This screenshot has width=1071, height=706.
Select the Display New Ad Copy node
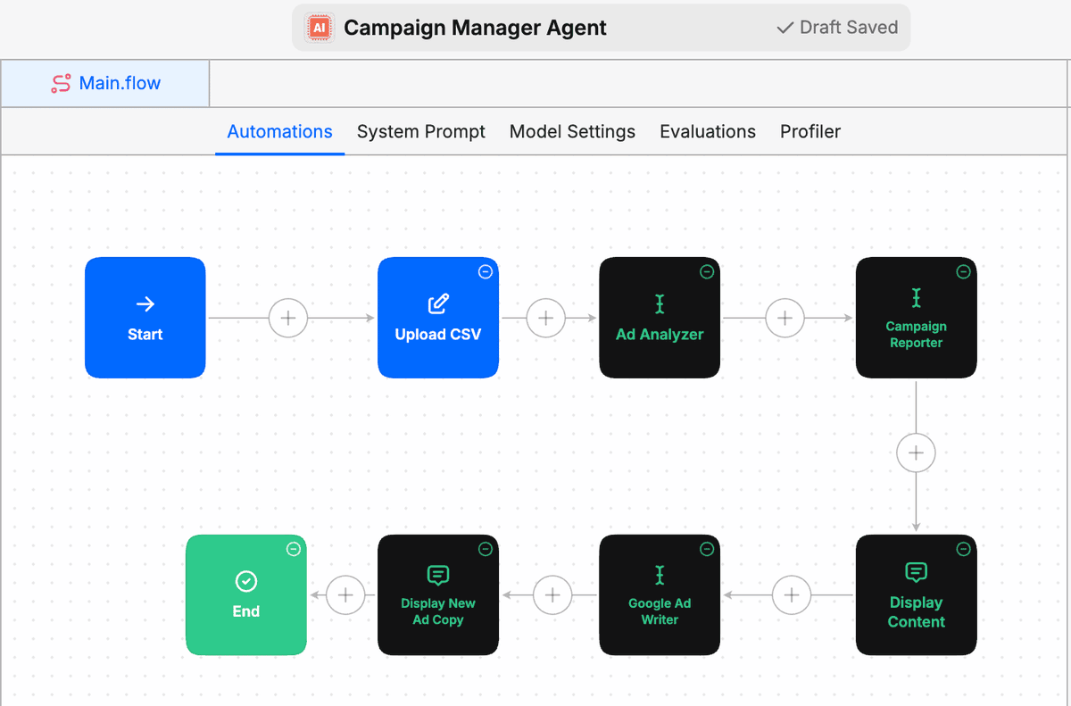coord(438,595)
